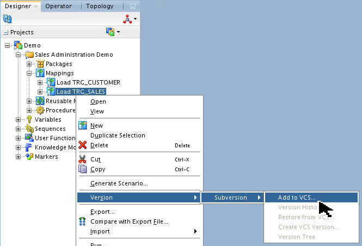Image resolution: width=362 pixels, height=246 pixels.
Task: Click the Demo project icon
Action: click(x=18, y=45)
